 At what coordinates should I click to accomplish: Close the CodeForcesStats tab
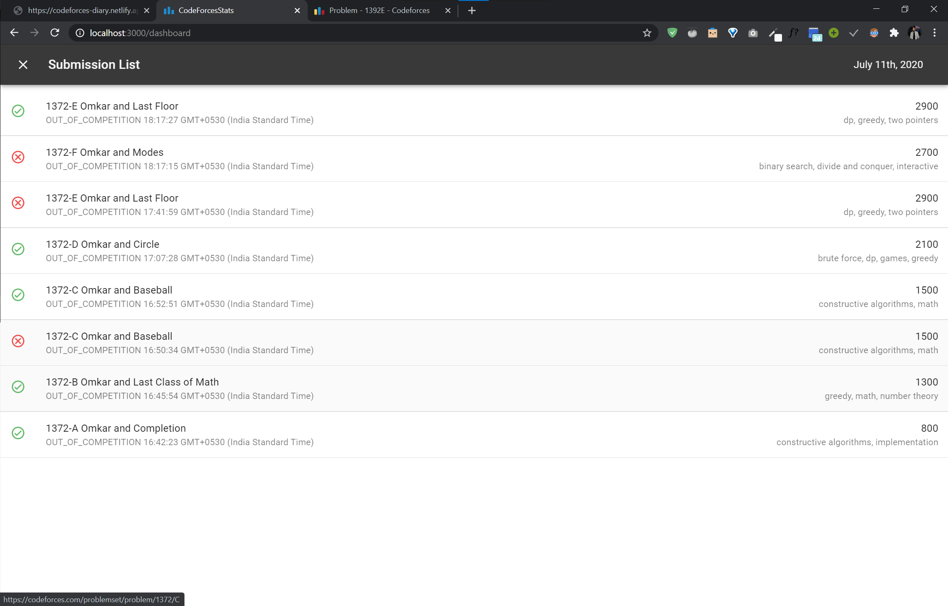(x=297, y=10)
